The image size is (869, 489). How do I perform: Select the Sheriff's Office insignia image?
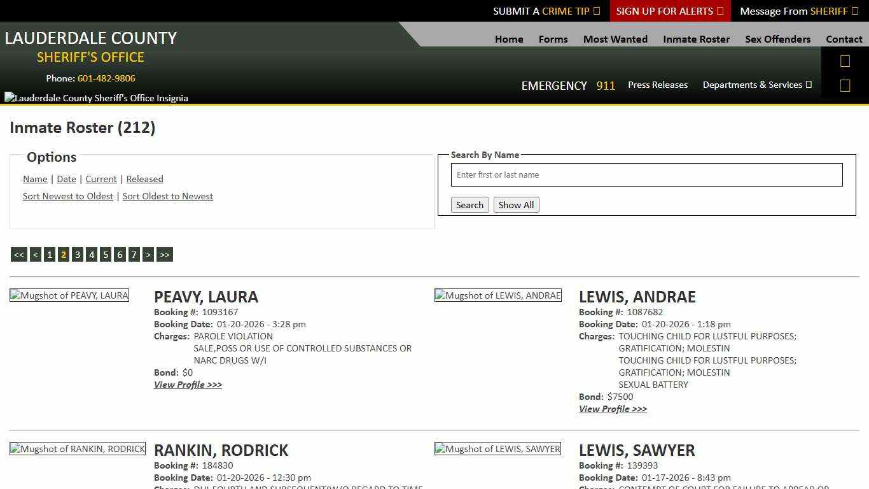(x=95, y=97)
